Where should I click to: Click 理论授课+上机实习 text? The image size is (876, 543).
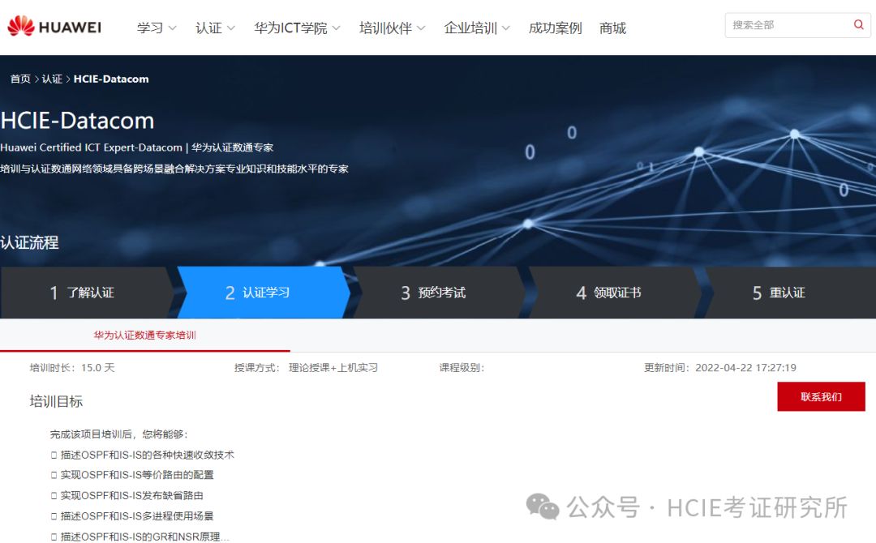pyautogui.click(x=333, y=368)
